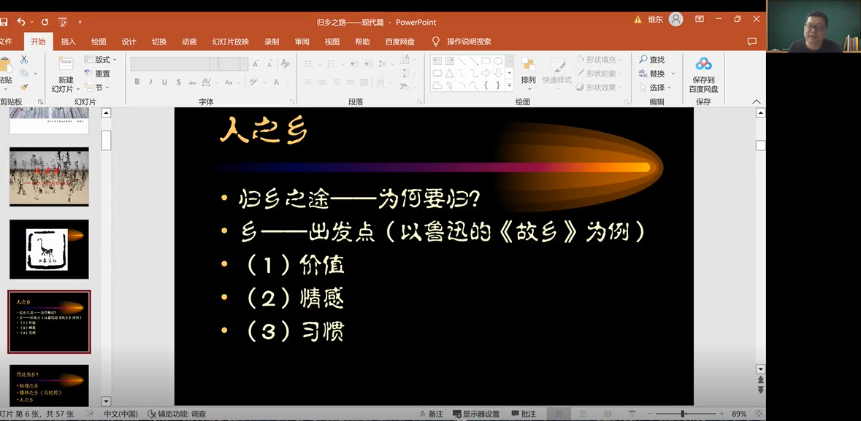861x421 pixels.
Task: Open the Select (选择) dropdown
Action: click(x=657, y=88)
